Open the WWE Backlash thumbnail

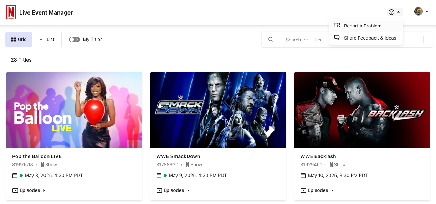(x=362, y=110)
